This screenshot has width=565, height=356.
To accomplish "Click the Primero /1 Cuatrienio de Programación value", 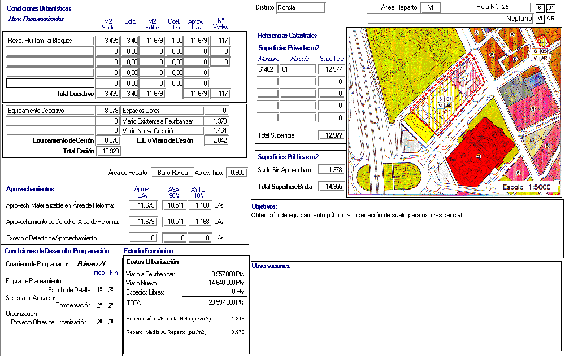I will click(91, 264).
